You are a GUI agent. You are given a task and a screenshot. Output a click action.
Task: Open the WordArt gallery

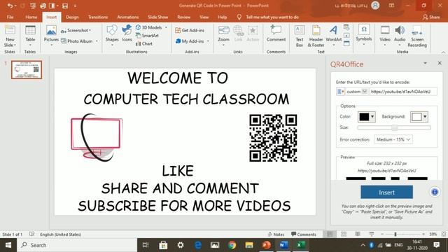pyautogui.click(x=333, y=36)
